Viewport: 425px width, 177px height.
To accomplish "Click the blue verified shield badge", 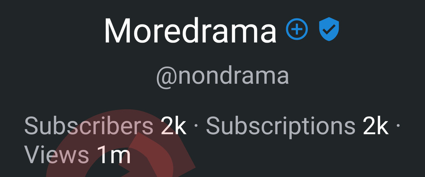I will 329,29.
